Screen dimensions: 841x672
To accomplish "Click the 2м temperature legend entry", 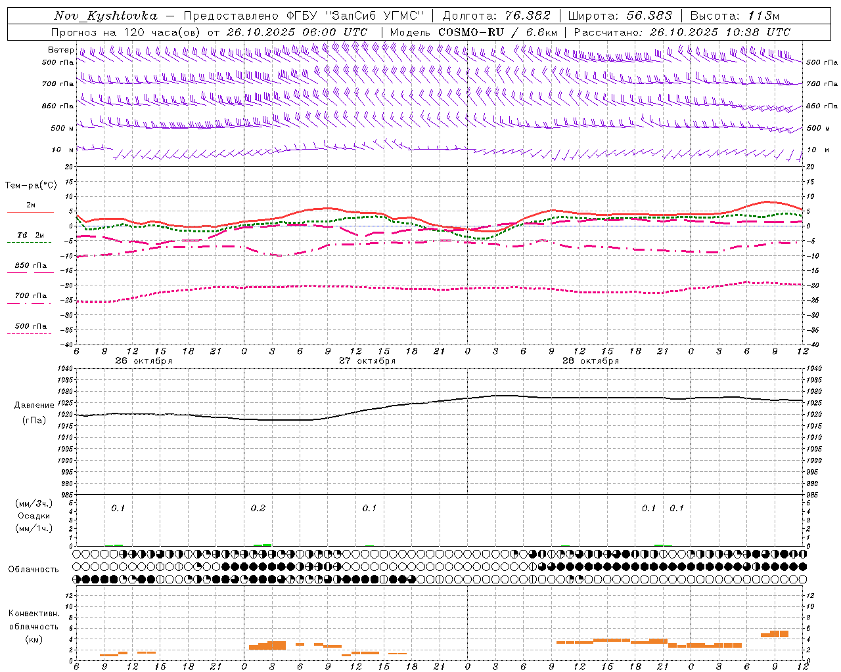I will (31, 205).
